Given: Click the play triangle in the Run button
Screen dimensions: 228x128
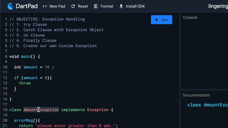Looking at the screenshot, I should pyautogui.click(x=157, y=20).
